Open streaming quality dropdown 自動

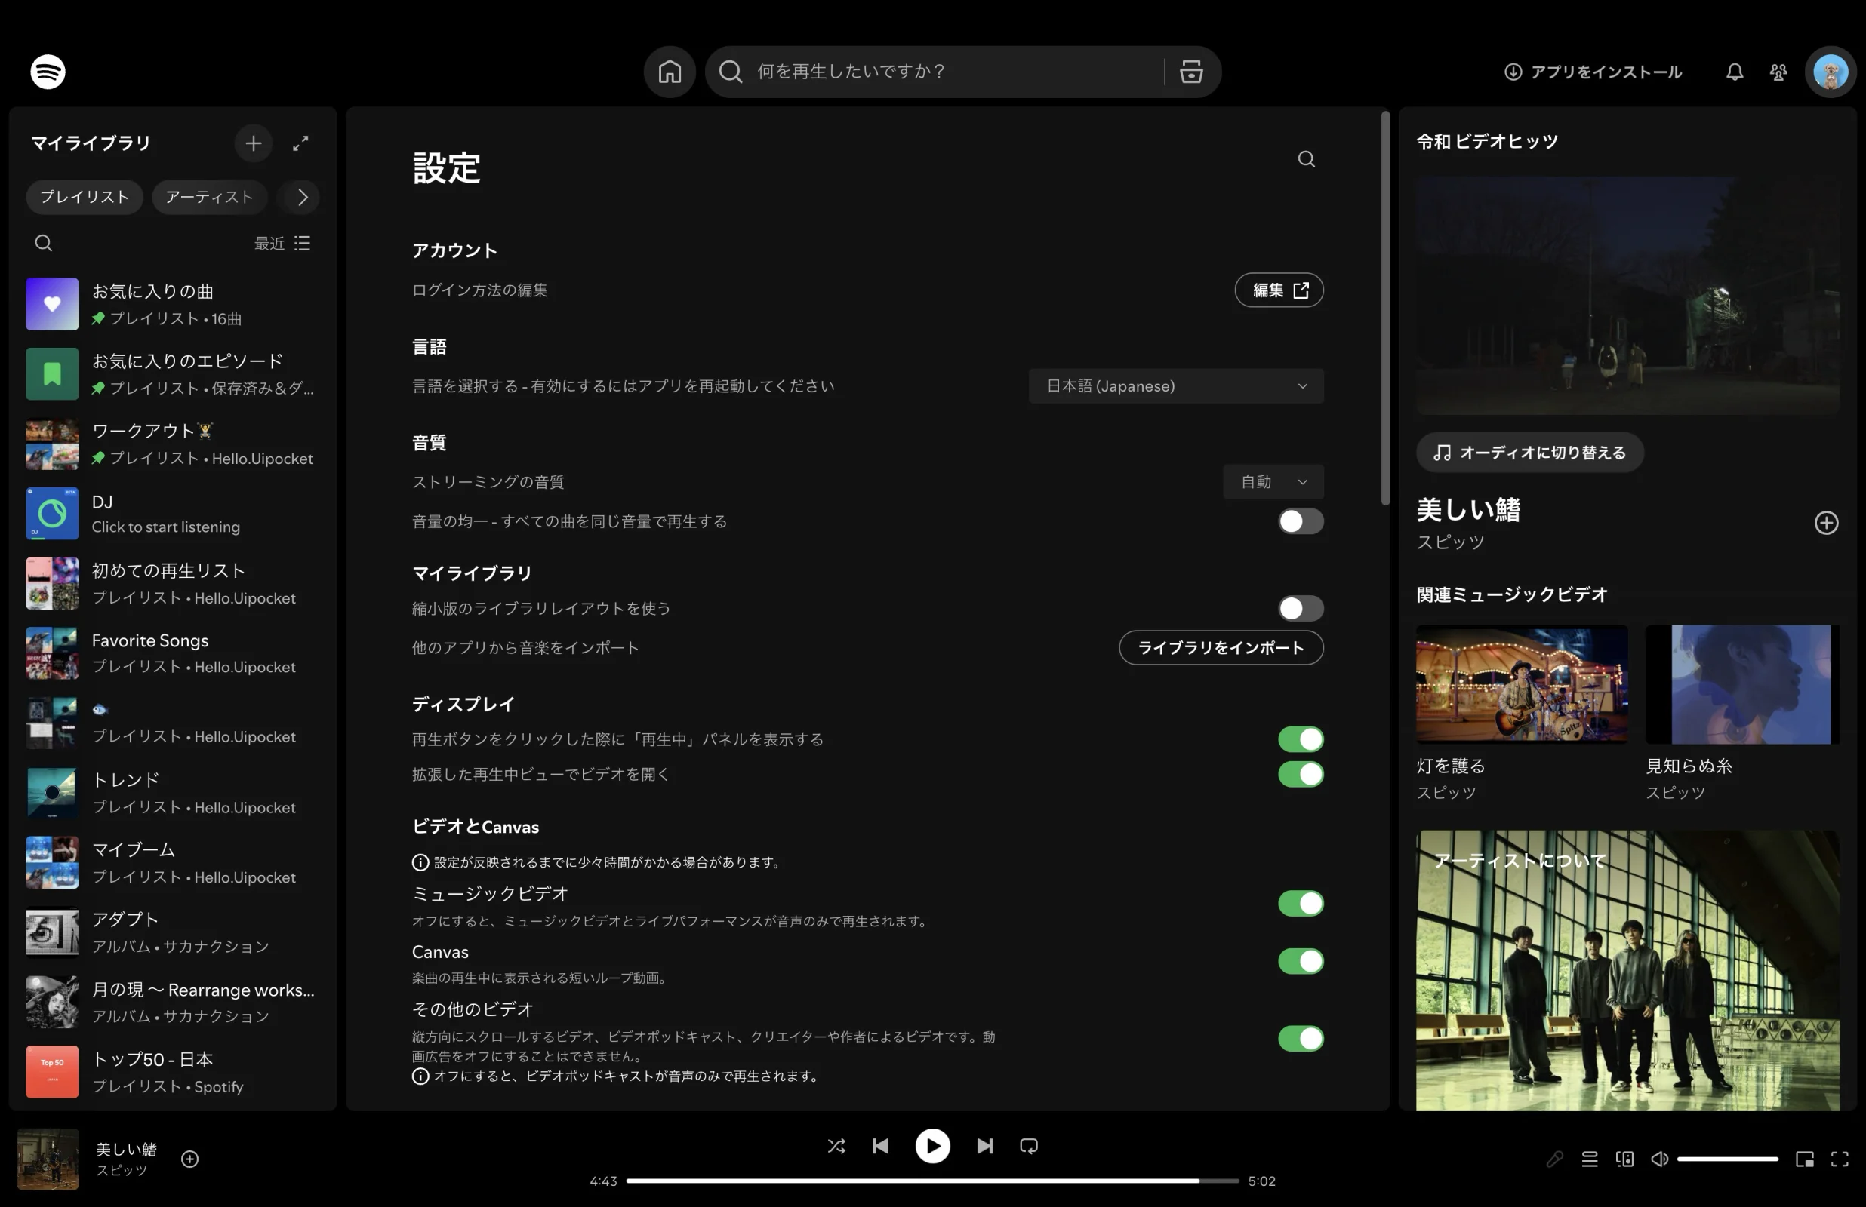1273,482
